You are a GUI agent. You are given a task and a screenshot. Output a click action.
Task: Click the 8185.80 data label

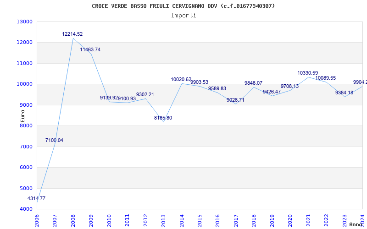[x=163, y=118]
